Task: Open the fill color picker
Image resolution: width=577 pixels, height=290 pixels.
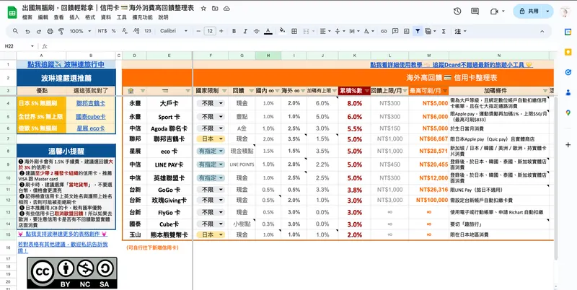Action: pos(282,31)
